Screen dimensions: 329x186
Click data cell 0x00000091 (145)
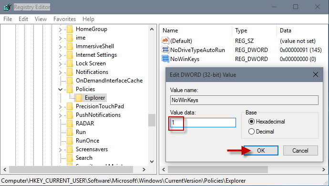point(301,50)
